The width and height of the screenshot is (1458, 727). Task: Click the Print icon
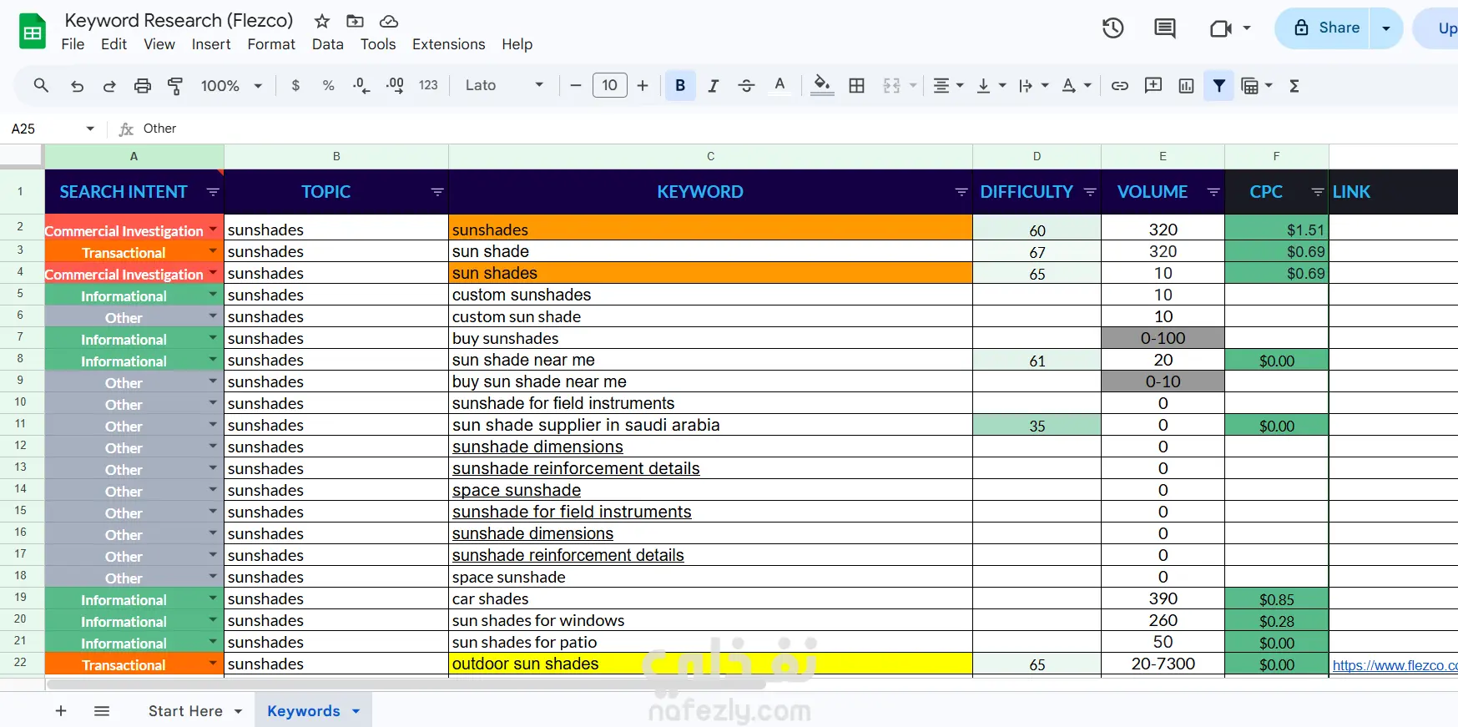coord(143,85)
